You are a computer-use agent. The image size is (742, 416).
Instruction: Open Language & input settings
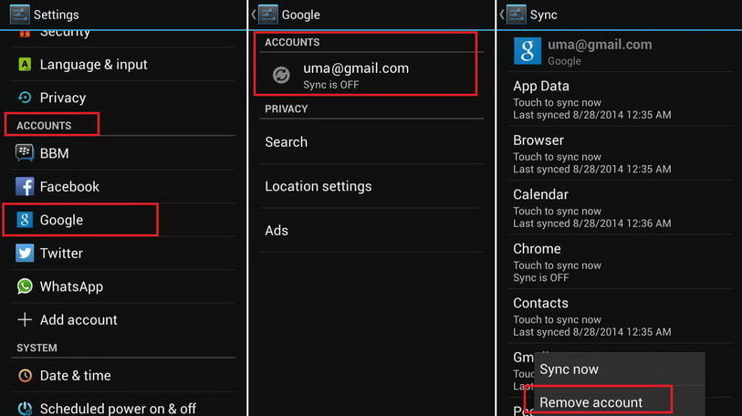[123, 64]
